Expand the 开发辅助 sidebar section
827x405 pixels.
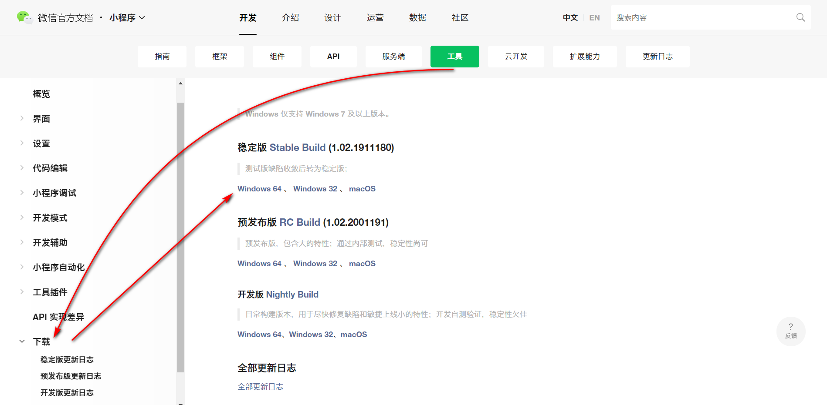[x=22, y=242]
